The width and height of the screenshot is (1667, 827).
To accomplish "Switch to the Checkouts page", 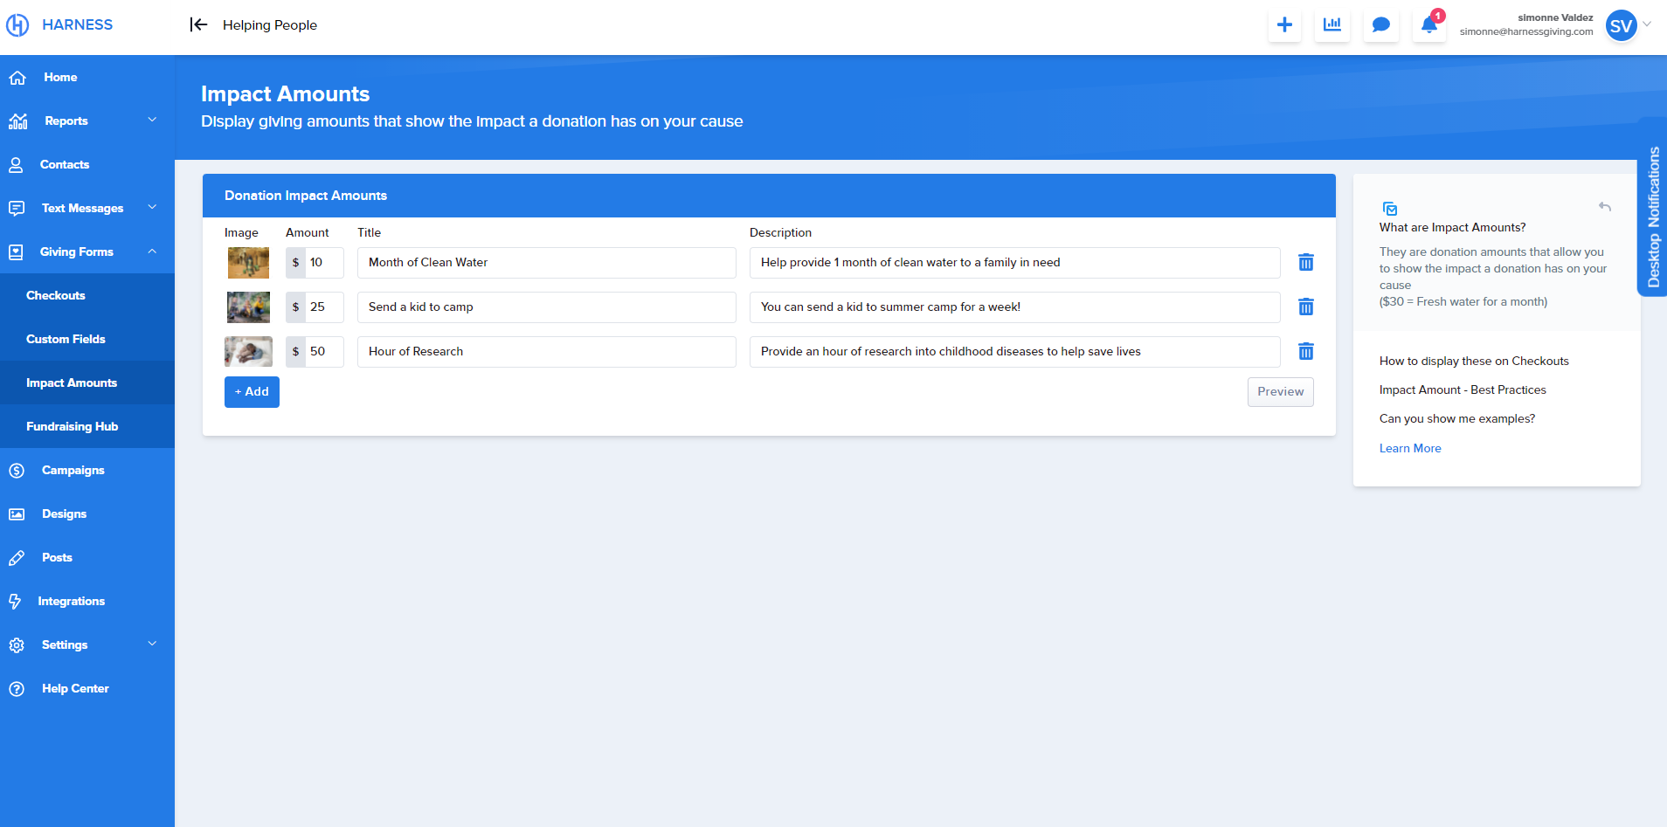I will 55,295.
